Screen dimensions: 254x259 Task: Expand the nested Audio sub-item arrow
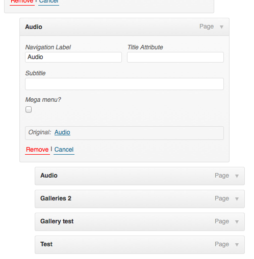point(237,176)
